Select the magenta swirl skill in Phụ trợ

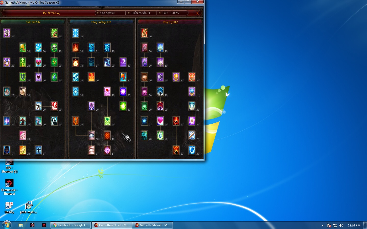(145, 92)
